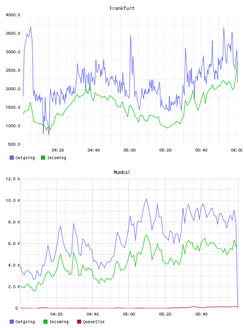The height and width of the screenshot is (328, 244).
Task: Select the QueueSize label in Mumbai legend
Action: [x=94, y=322]
